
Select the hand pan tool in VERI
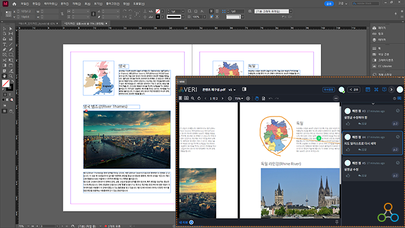tap(257, 98)
